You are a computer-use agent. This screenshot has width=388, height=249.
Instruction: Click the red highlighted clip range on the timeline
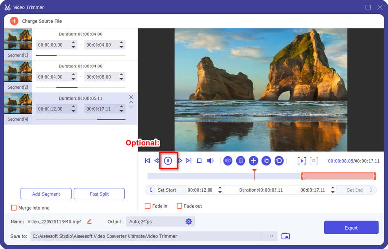(x=339, y=176)
